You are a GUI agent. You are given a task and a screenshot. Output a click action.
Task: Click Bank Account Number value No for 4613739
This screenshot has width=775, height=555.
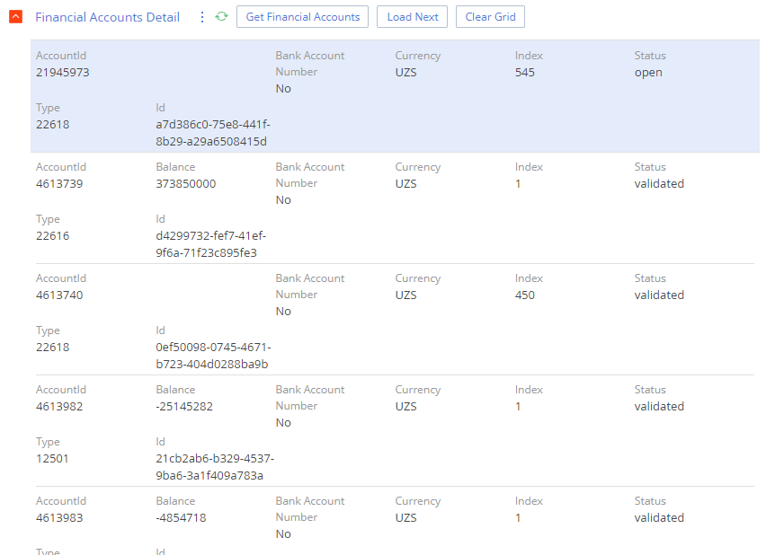point(283,200)
